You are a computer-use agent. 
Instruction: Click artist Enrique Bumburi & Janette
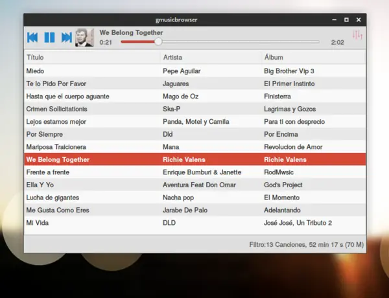(x=202, y=172)
